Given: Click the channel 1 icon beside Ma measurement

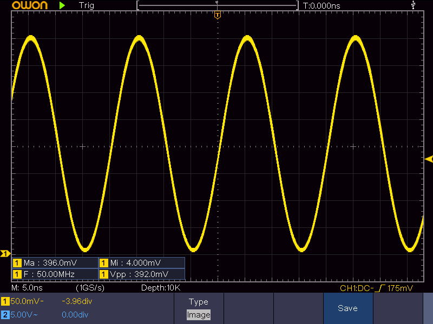Looking at the screenshot, I should click(17, 263).
